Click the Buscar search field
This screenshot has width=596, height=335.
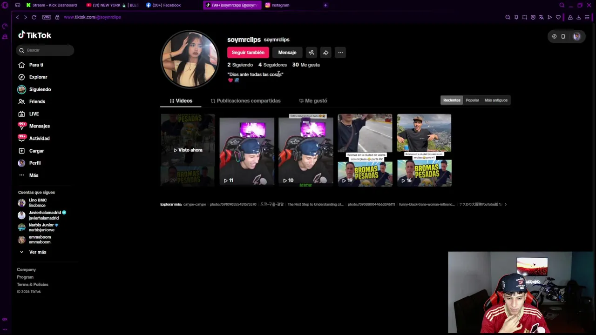tap(46, 50)
